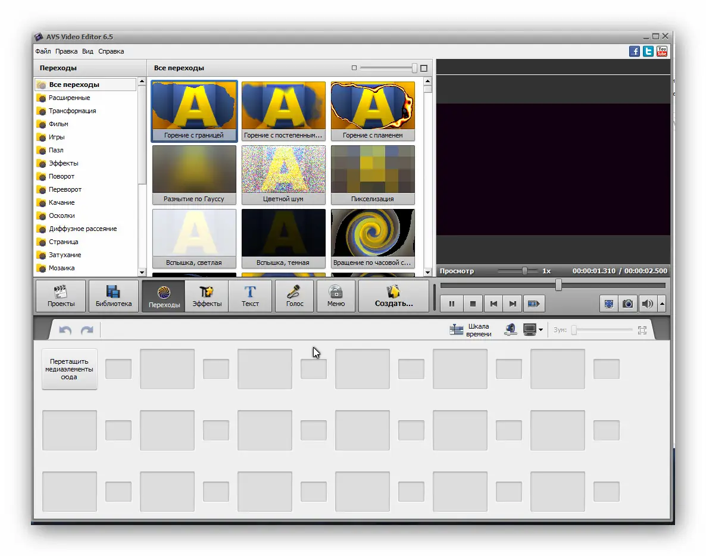Redo the last action
Viewport: 706px width, 556px height.
coord(87,330)
